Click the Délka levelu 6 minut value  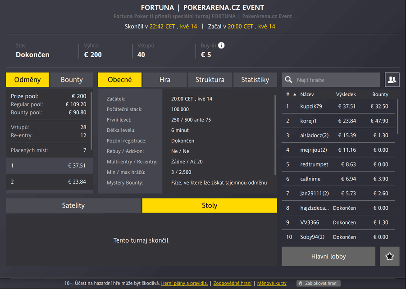coord(180,130)
